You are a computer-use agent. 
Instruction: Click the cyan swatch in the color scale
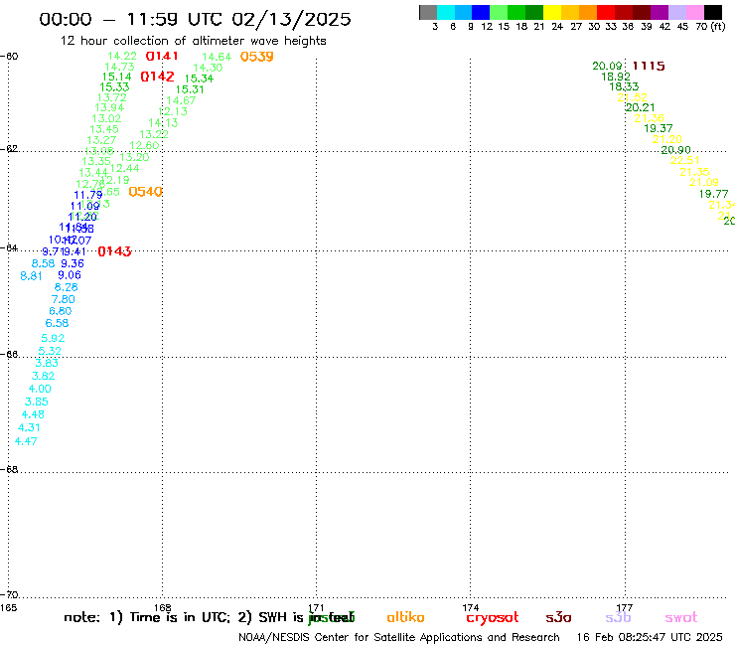[x=446, y=12]
